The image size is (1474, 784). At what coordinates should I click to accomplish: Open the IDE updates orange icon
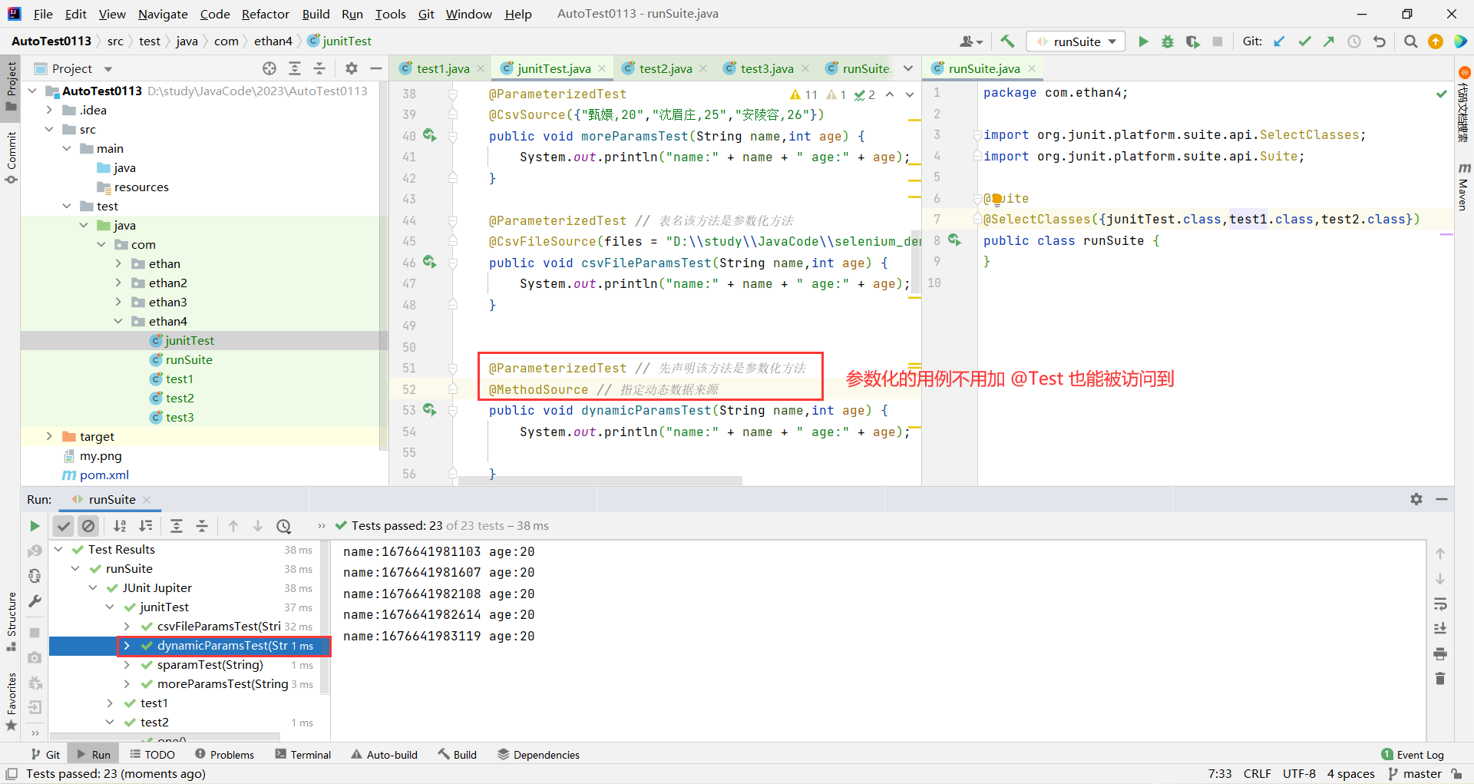click(x=1436, y=41)
